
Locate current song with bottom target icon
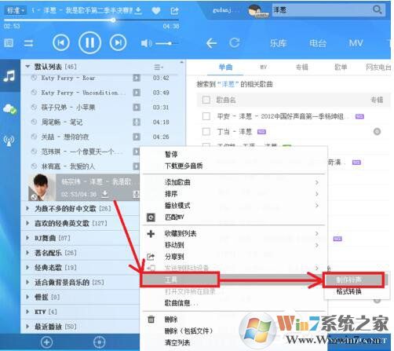(100, 342)
